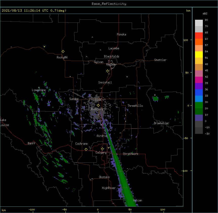
Task: Click the Didsbury town label
Action: [x=97, y=109]
